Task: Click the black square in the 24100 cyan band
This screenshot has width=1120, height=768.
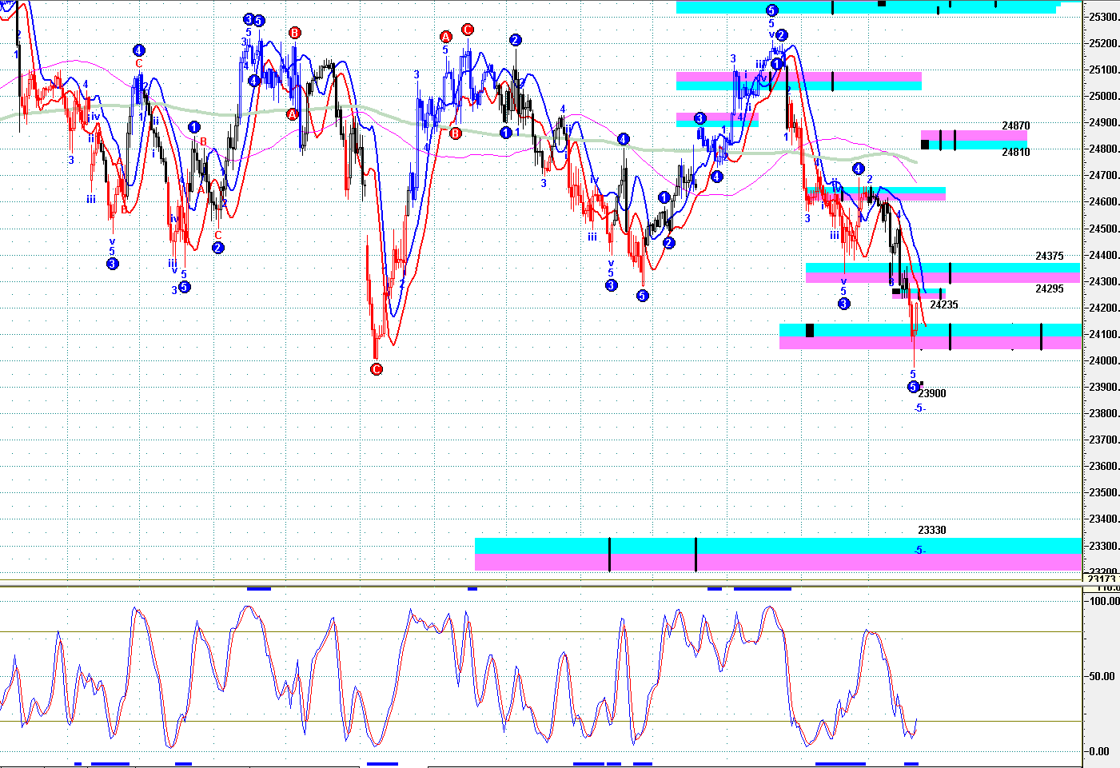Action: coord(810,330)
